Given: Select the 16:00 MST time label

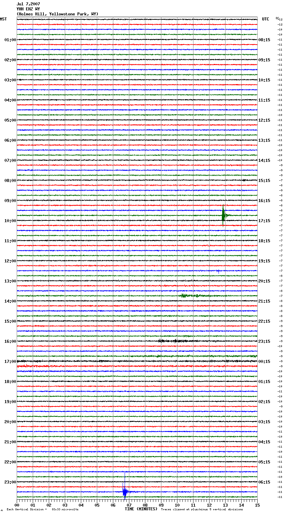Looking at the screenshot, I should (10, 341).
